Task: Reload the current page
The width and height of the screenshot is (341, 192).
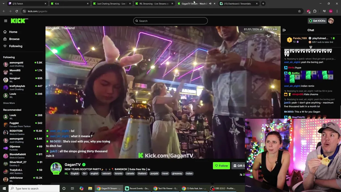Action: pos(17,11)
